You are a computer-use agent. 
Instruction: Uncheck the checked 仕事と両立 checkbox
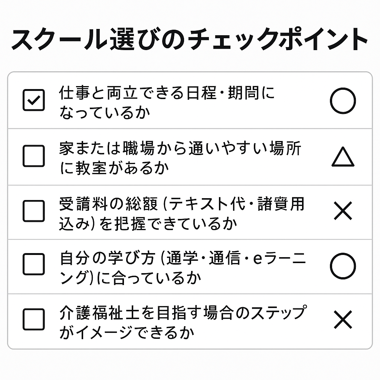pyautogui.click(x=34, y=100)
